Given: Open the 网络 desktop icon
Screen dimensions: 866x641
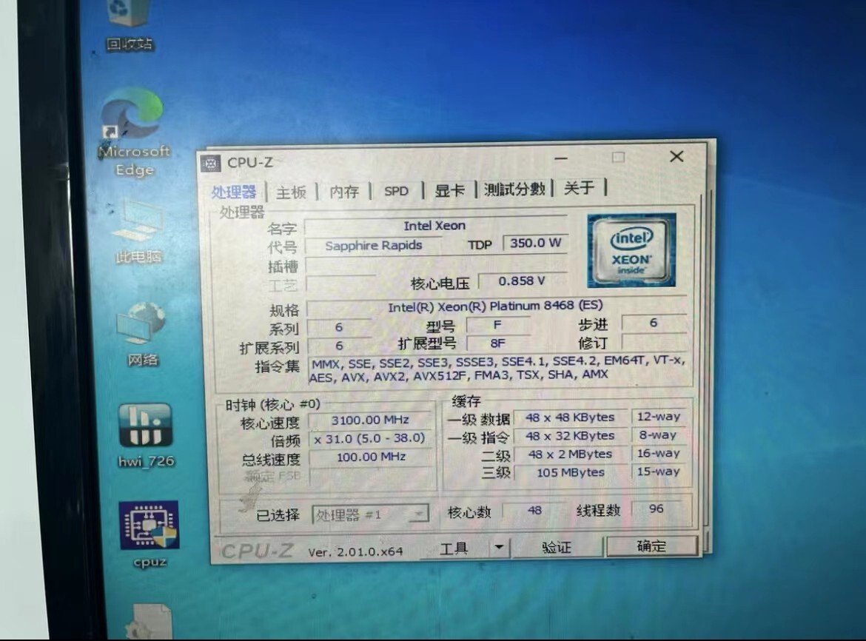Looking at the screenshot, I should click(x=142, y=334).
